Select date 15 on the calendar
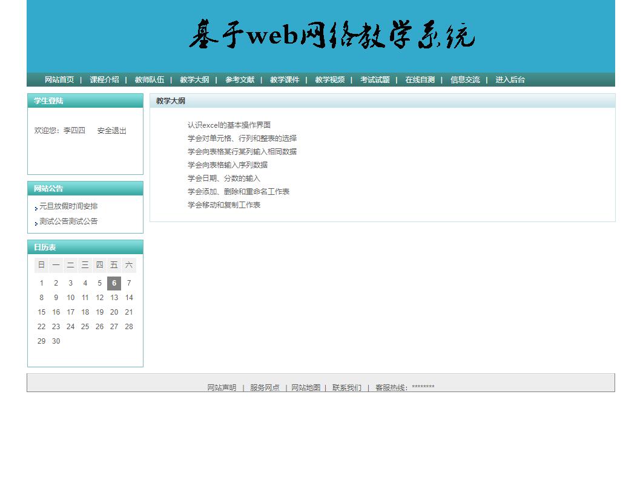 point(41,312)
